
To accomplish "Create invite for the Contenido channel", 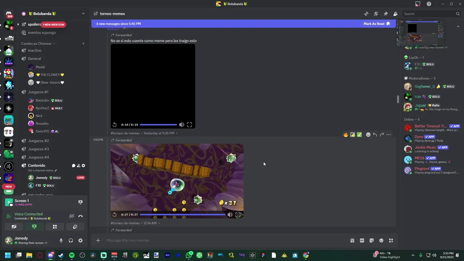I will [x=78, y=166].
